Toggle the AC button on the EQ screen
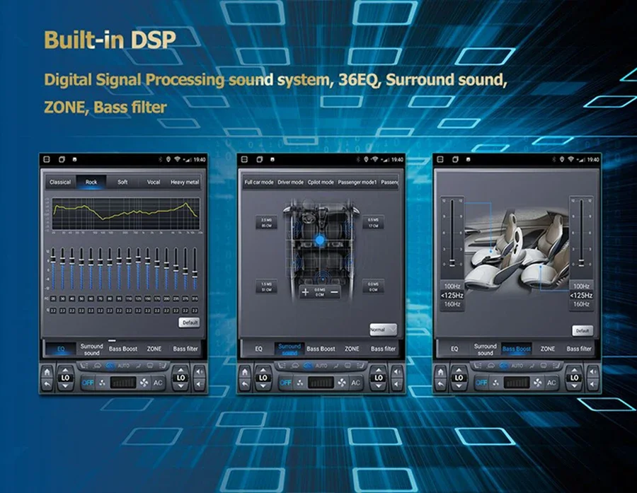Screen dimensions: 637x493 pyautogui.click(x=158, y=383)
